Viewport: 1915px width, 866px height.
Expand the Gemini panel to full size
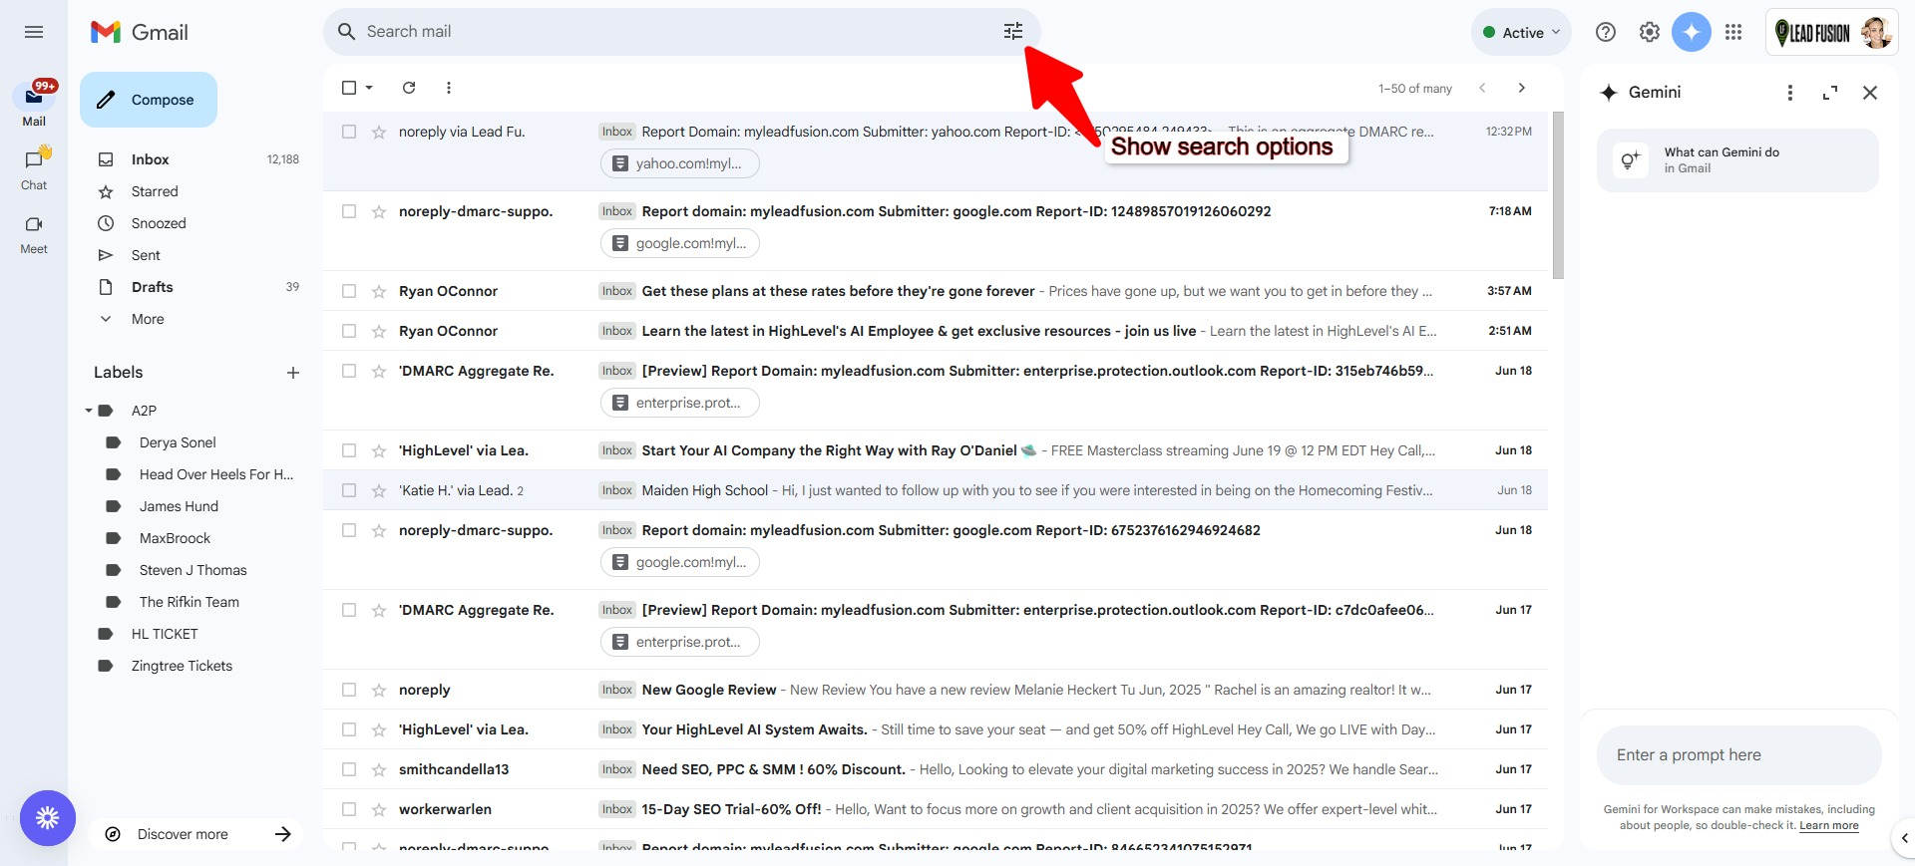click(1830, 93)
